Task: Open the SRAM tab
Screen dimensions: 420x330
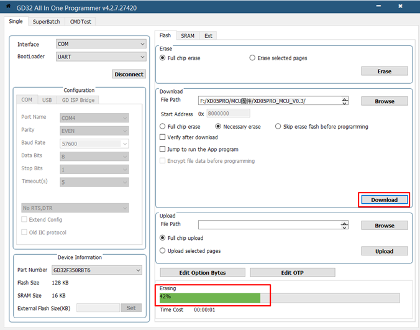Action: pyautogui.click(x=188, y=35)
